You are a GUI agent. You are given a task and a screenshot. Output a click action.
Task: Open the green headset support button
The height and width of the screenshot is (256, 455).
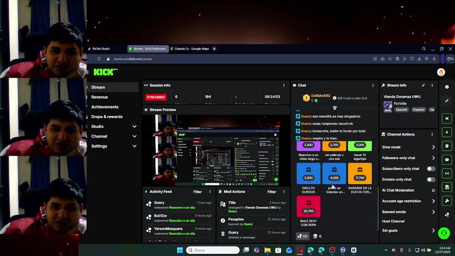click(x=444, y=233)
